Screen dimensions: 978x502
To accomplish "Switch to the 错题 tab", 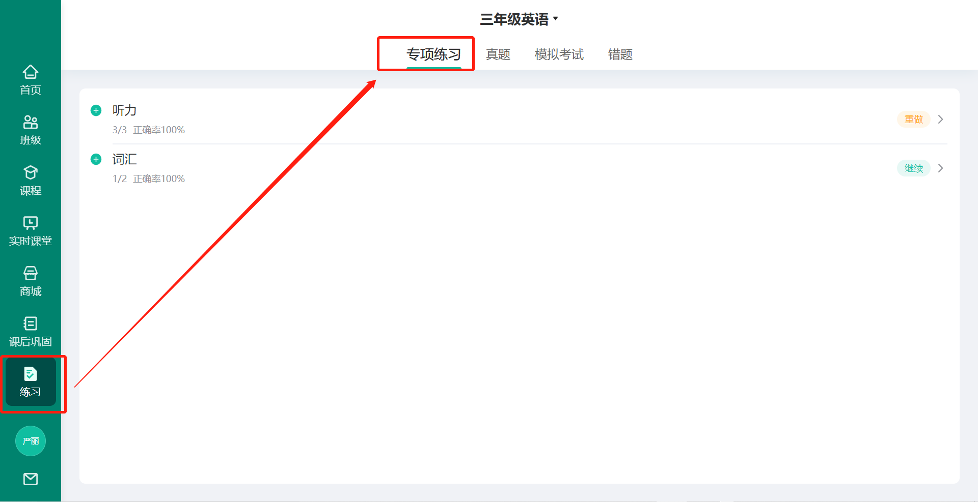I will click(620, 54).
